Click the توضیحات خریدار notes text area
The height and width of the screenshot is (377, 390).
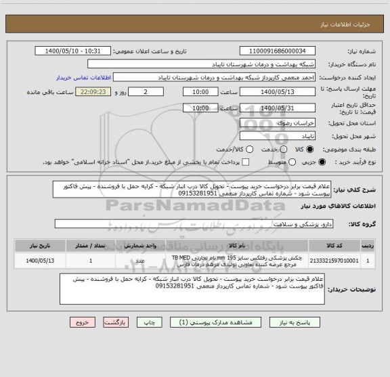click(192, 289)
